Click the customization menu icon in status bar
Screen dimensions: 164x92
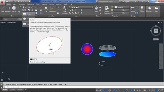click(162, 90)
